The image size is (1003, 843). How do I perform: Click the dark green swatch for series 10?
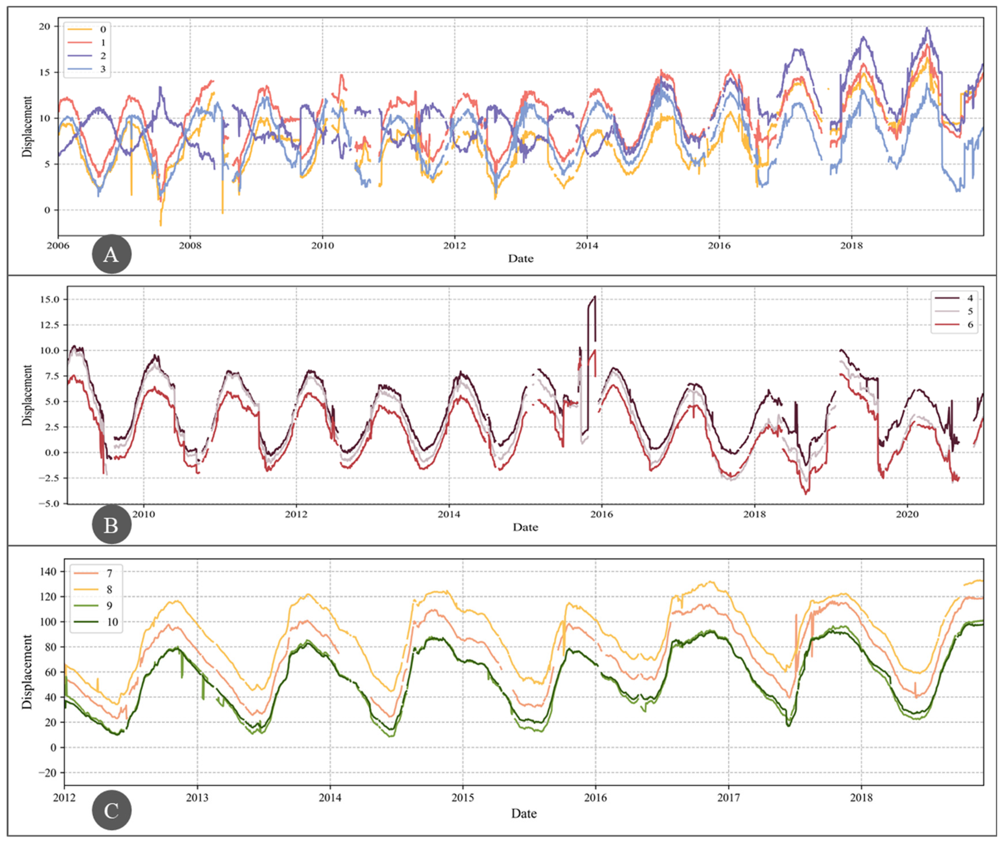(86, 622)
